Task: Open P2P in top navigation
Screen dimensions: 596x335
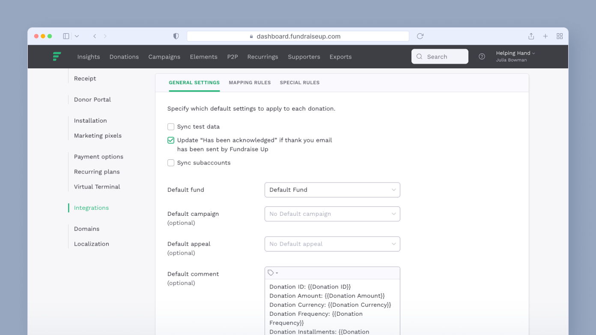Action: tap(232, 57)
